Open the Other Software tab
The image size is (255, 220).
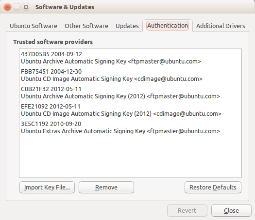click(86, 26)
